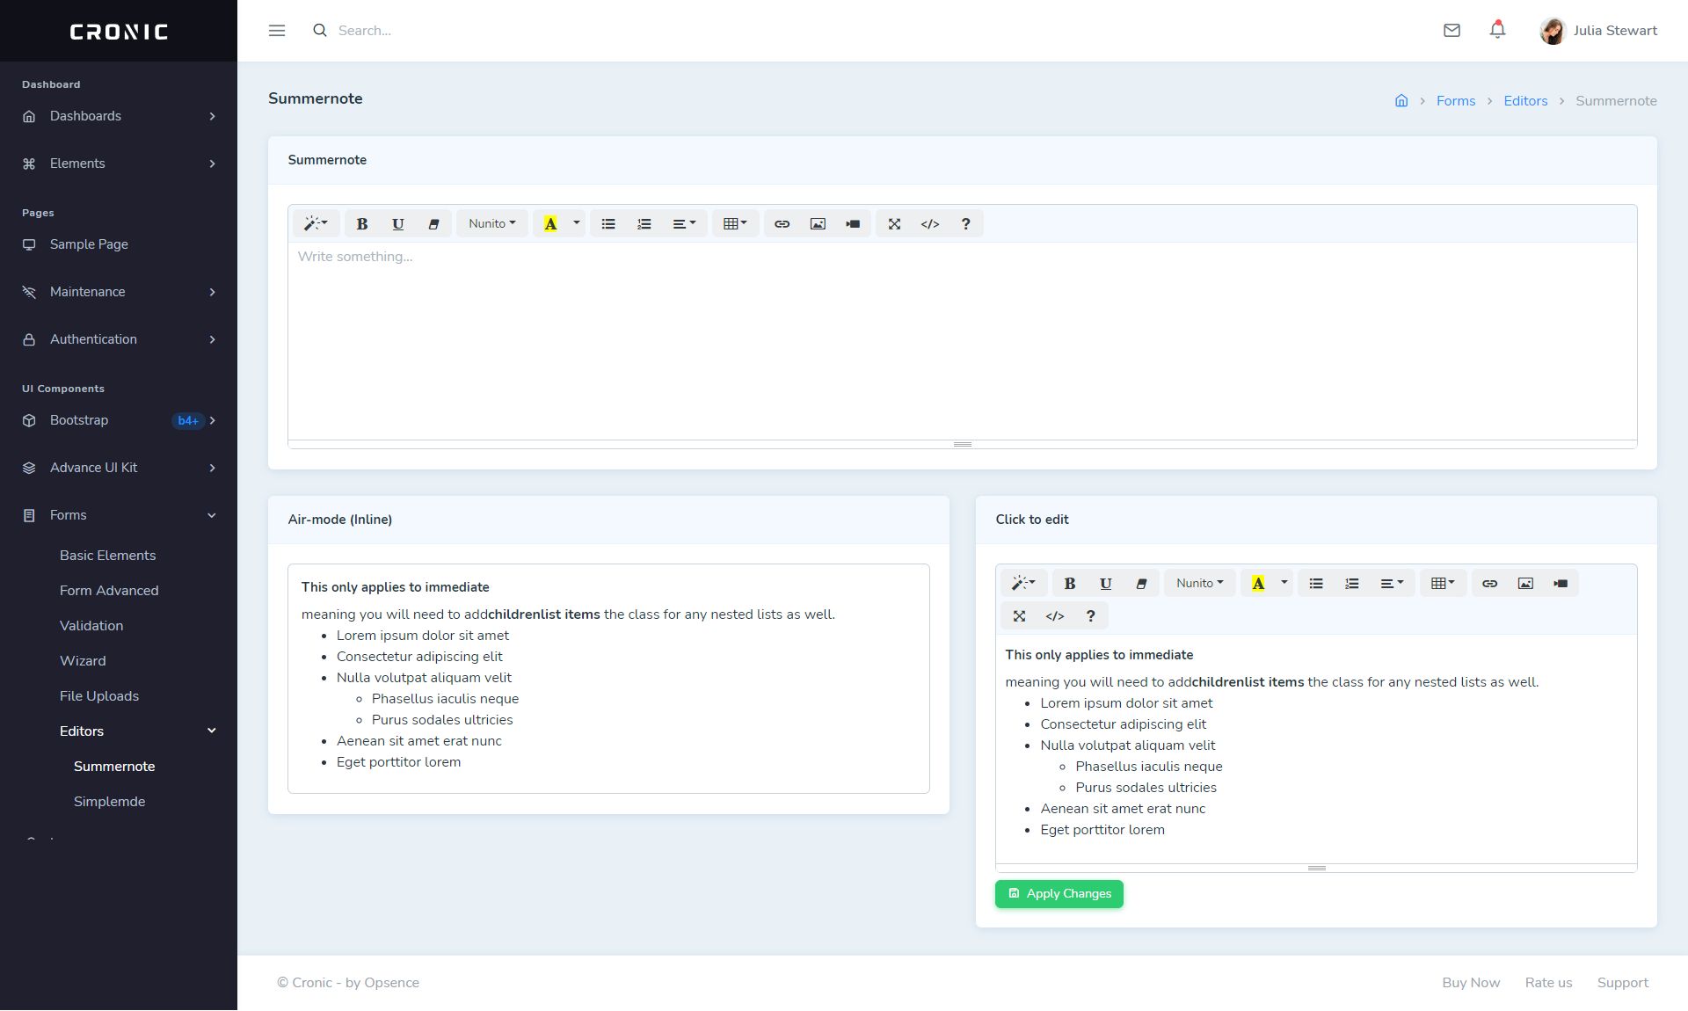Toggle the sidebar with the hamburger menu icon
The image size is (1688, 1011).
tap(277, 31)
